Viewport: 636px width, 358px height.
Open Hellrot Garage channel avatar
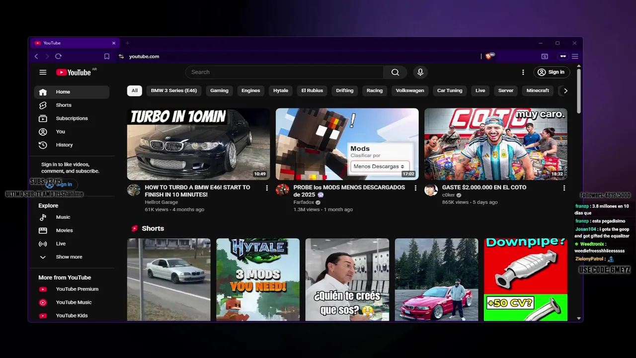tap(134, 190)
